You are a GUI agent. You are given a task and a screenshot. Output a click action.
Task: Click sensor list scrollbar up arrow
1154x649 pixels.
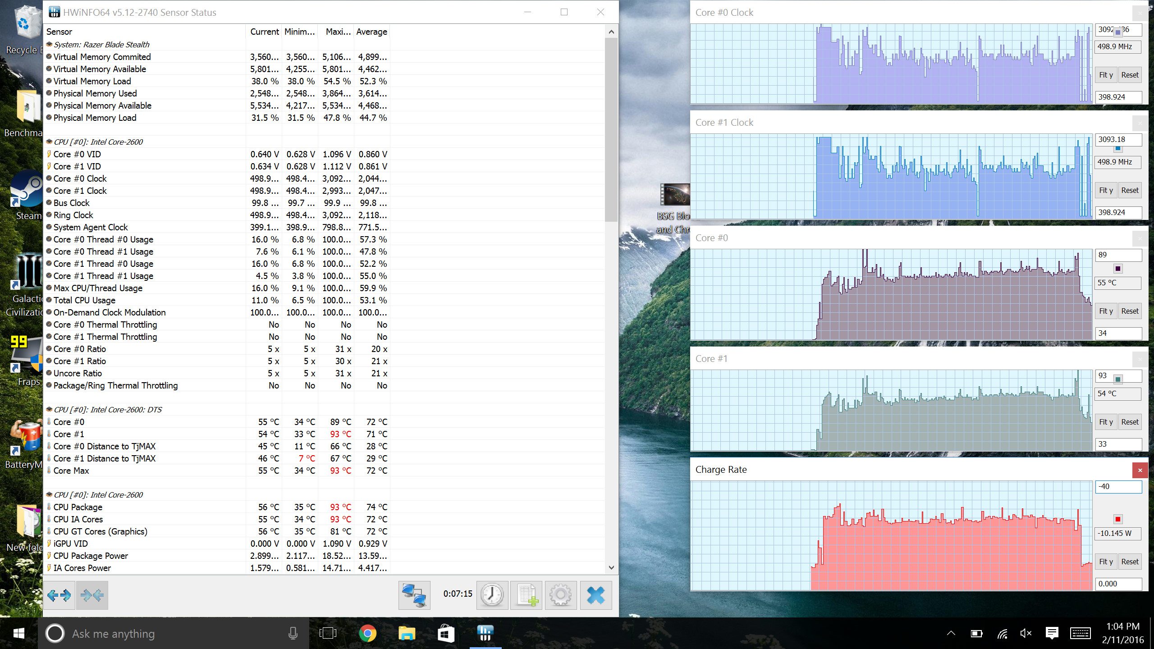(611, 32)
